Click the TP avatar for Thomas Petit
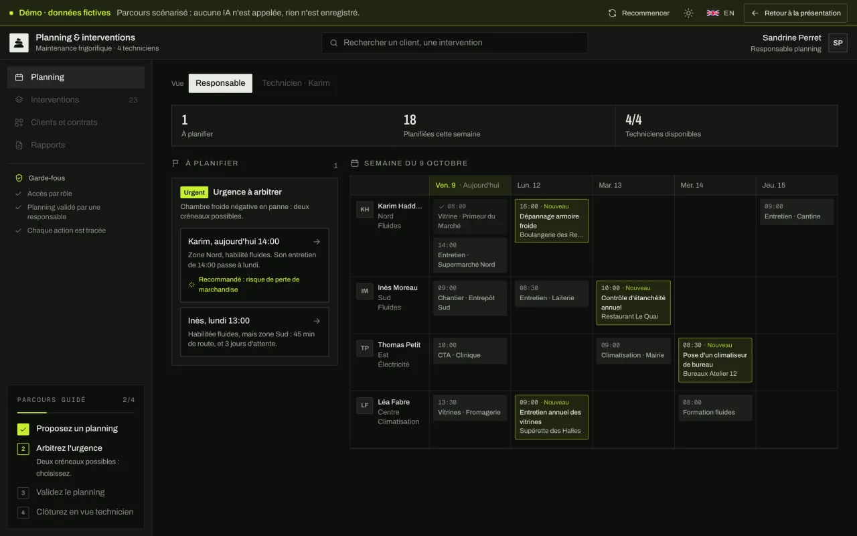The image size is (857, 536). [x=365, y=348]
